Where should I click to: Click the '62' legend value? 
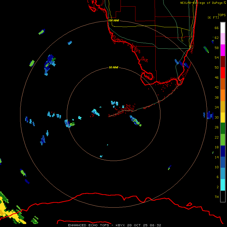(217, 38)
